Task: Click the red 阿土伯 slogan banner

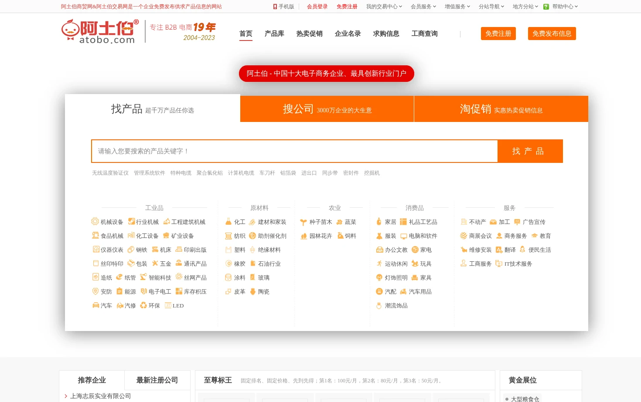Action: tap(327, 74)
